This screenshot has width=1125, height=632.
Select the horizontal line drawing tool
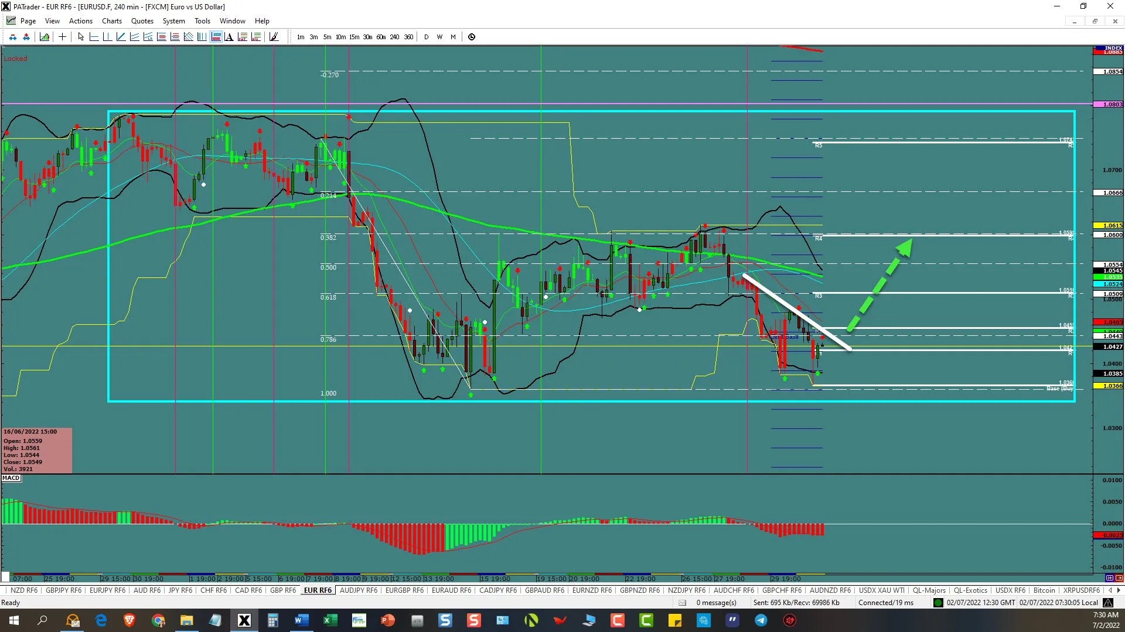[x=94, y=37]
